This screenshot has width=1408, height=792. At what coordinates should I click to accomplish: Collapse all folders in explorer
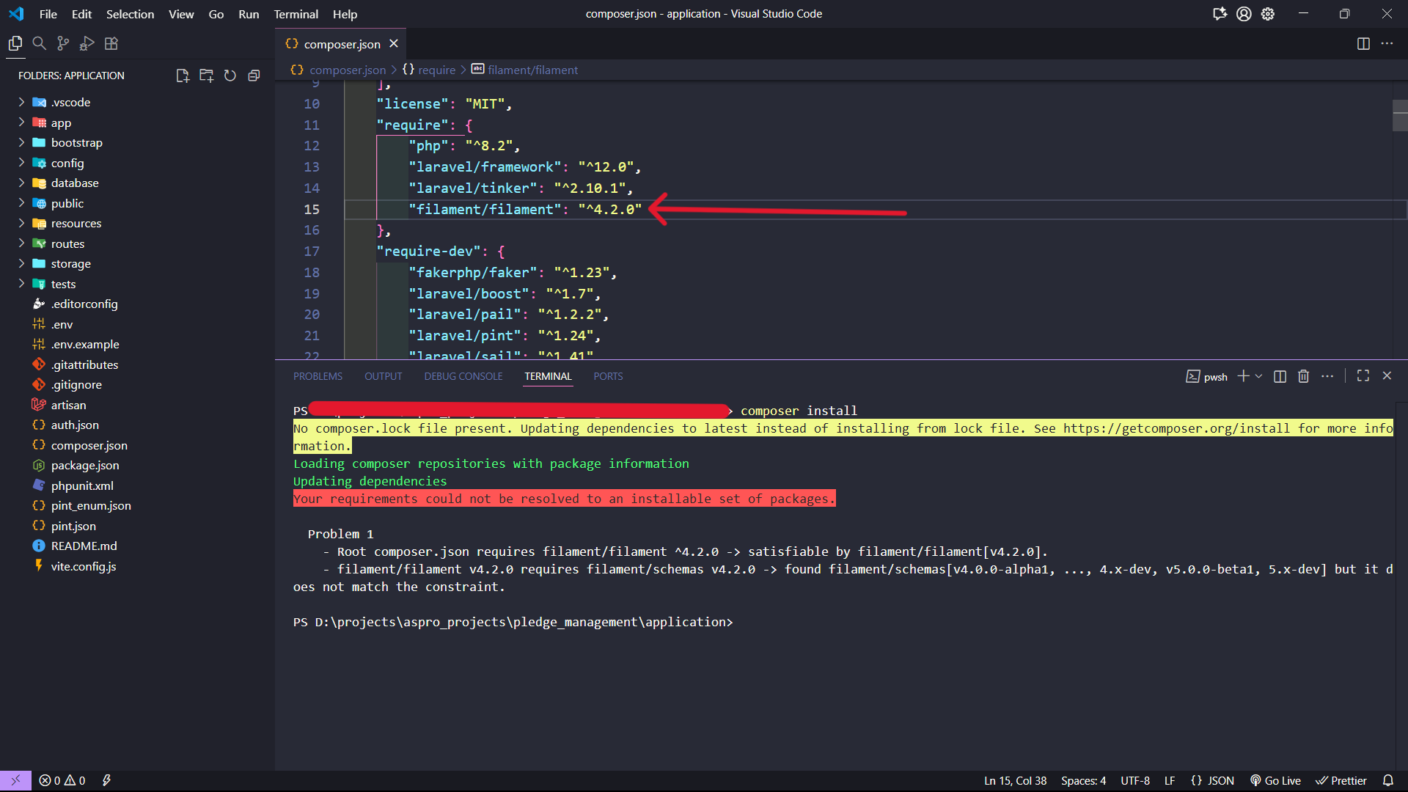point(254,76)
